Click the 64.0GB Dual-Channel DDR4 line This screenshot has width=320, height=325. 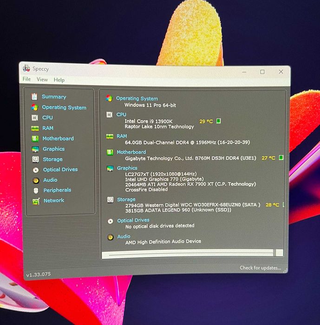click(187, 143)
